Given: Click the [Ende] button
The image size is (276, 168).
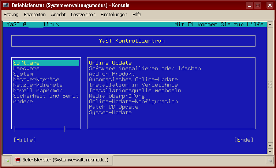Looking at the screenshot, I should 244,140.
